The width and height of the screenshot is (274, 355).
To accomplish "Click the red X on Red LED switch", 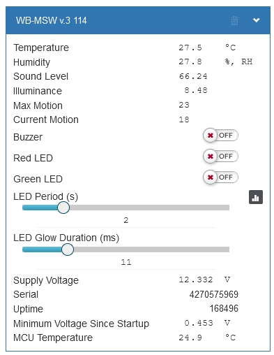I will point(211,157).
